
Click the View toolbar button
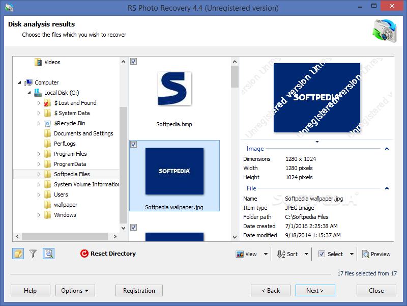247,254
